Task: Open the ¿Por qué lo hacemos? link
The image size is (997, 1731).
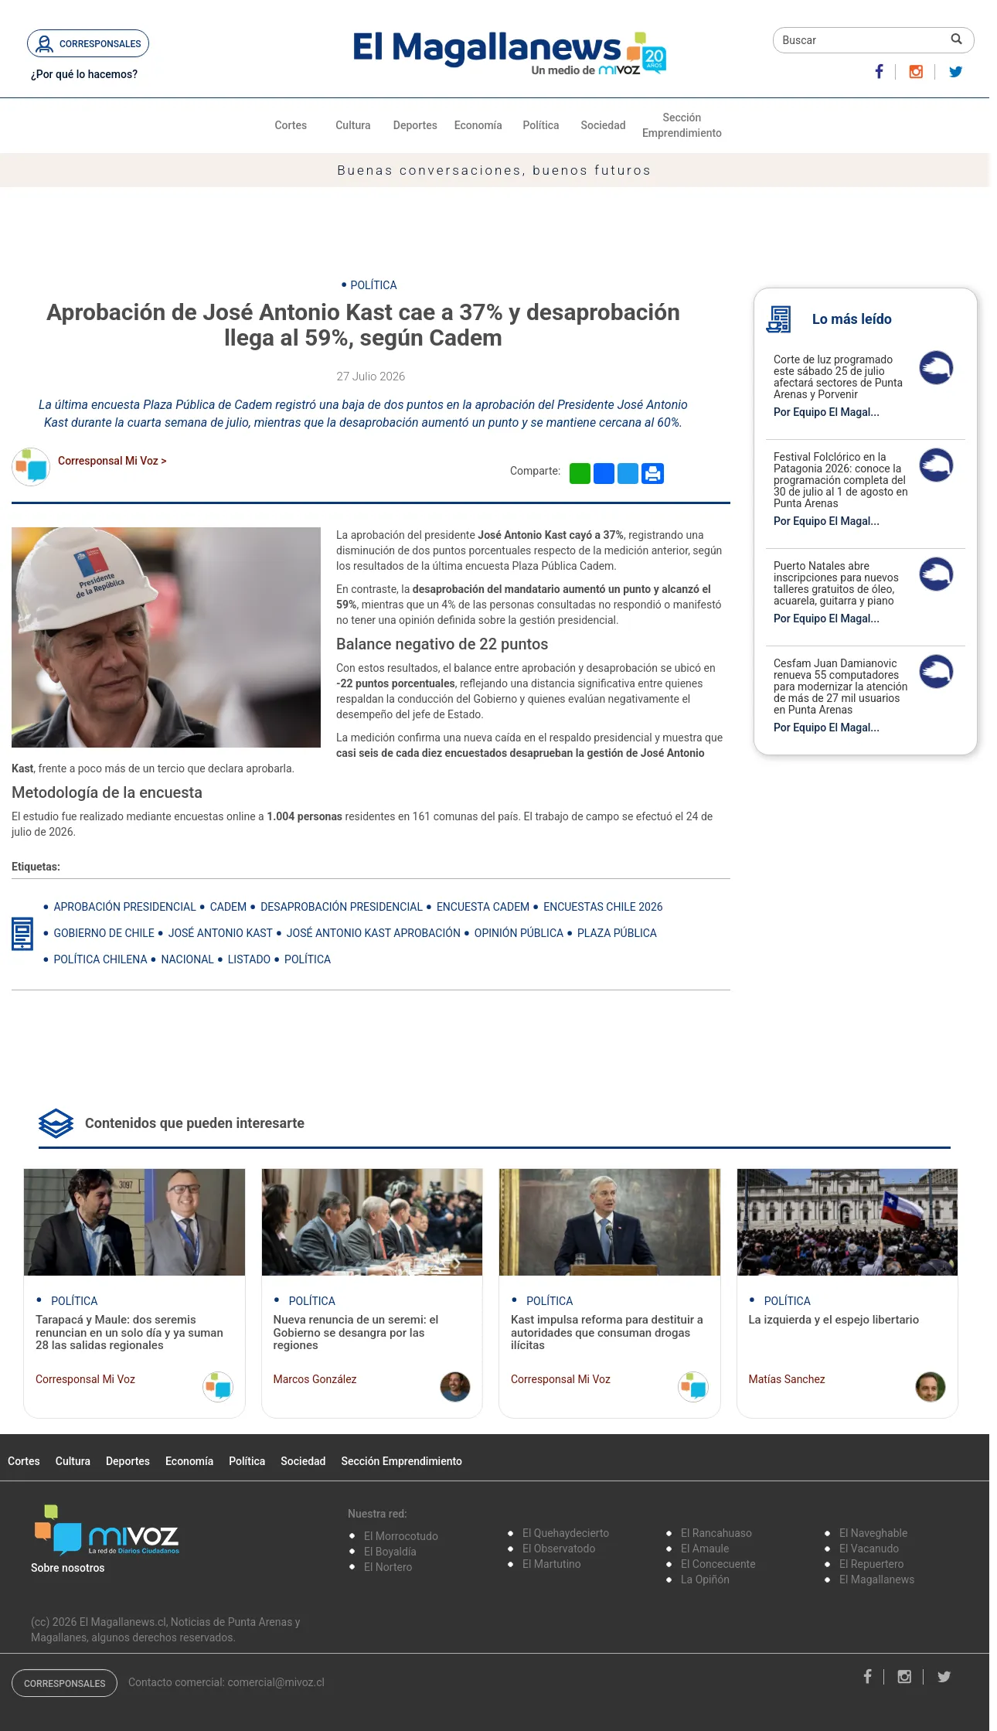Action: tap(84, 74)
